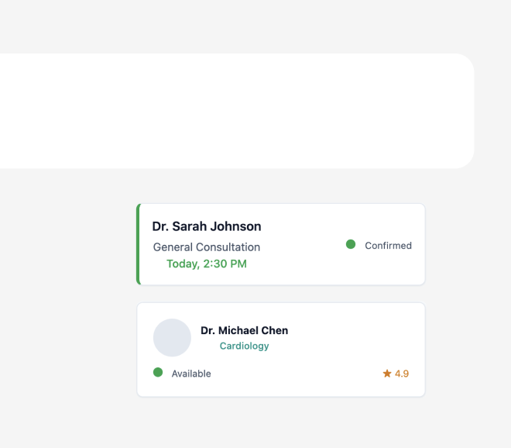511x448 pixels.
Task: Click the gray background below the doctor card
Action: (280, 422)
